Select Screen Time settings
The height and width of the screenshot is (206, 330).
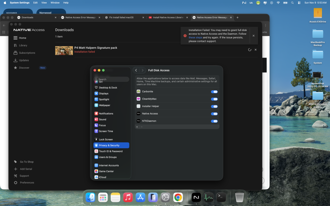[x=111, y=131]
